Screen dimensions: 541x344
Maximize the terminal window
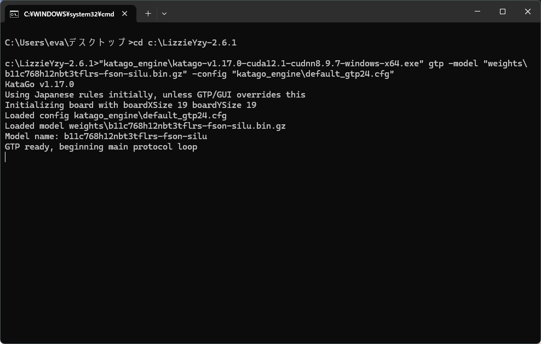(x=503, y=12)
